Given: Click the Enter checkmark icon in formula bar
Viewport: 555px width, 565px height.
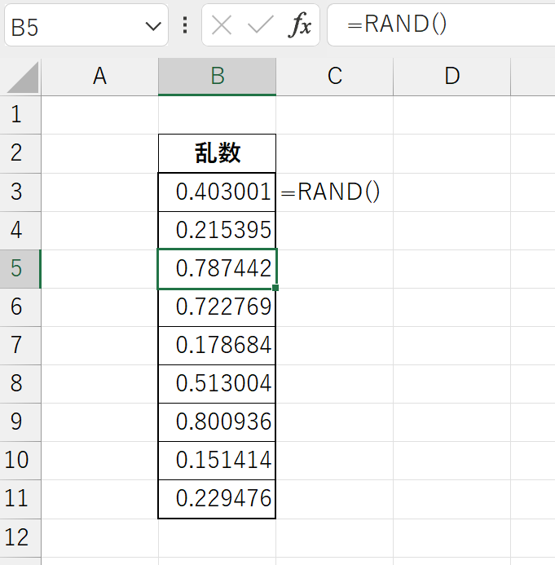Looking at the screenshot, I should 260,25.
